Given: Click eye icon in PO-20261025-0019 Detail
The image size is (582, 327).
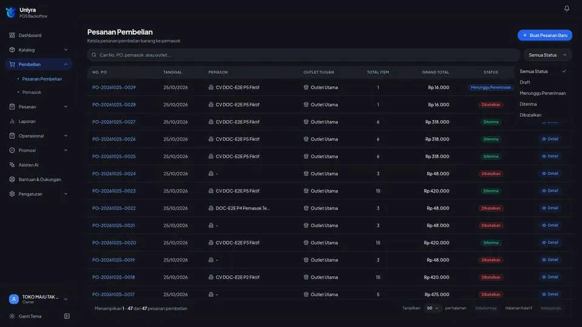Looking at the screenshot, I should click(x=544, y=260).
